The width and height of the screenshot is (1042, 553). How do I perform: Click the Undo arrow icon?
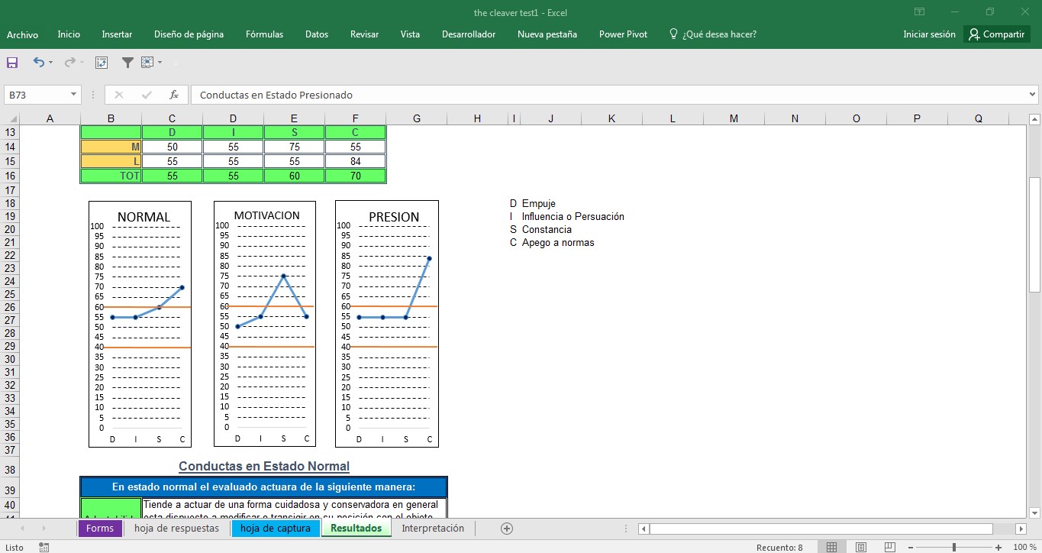tap(38, 63)
